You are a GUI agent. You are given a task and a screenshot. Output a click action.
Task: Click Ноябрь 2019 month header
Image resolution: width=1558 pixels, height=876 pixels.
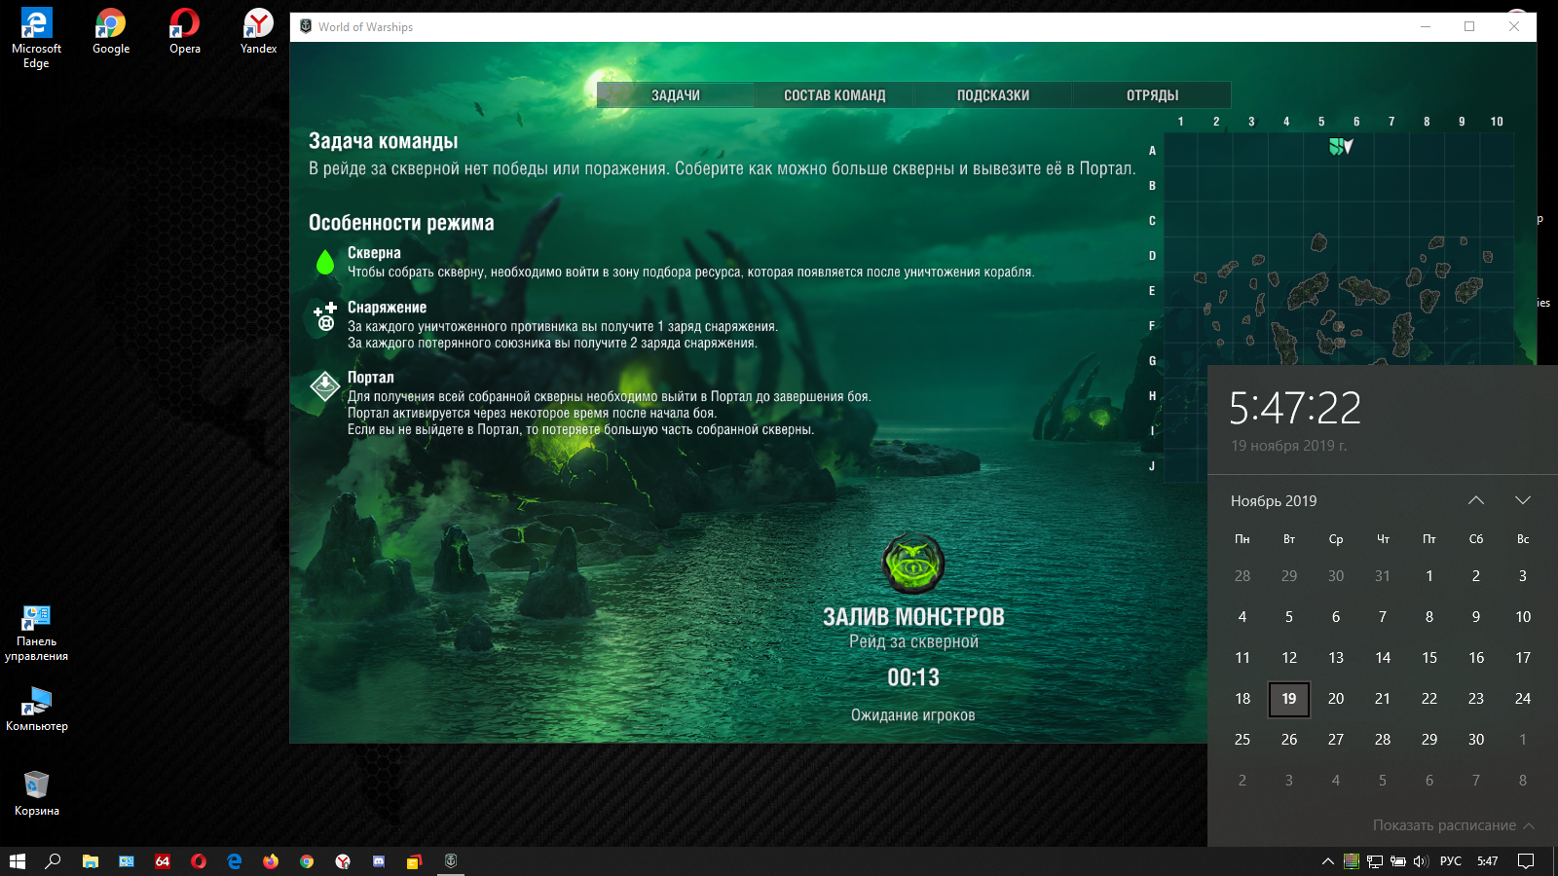[x=1274, y=501]
